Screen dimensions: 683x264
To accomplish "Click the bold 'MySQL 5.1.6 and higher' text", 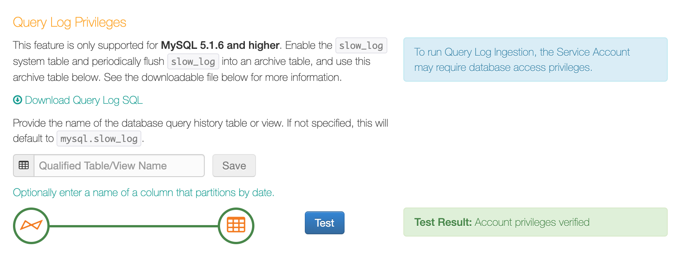I will tap(220, 45).
